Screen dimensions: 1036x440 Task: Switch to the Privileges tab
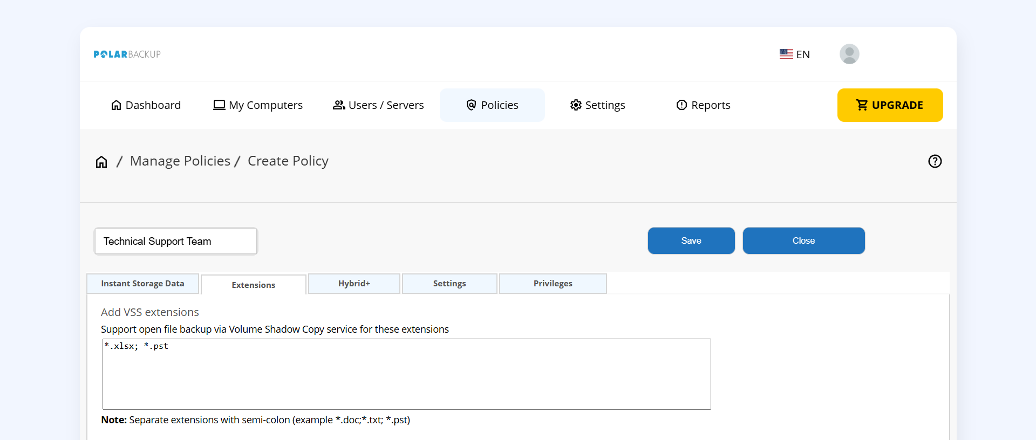click(x=553, y=284)
